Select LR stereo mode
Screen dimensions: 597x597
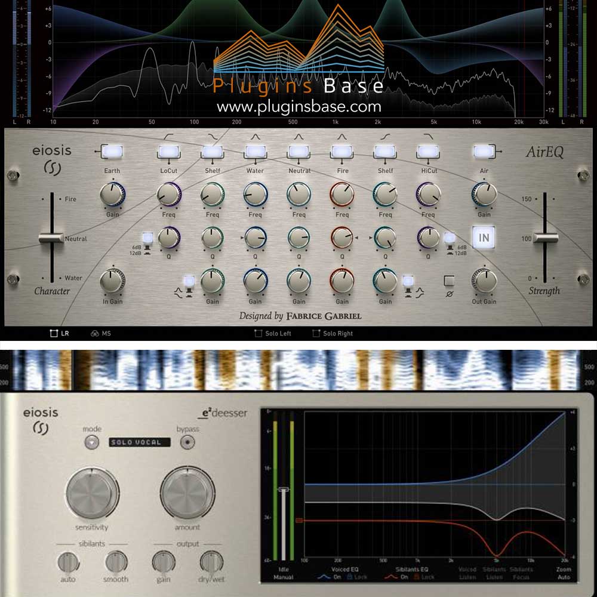[x=59, y=334]
